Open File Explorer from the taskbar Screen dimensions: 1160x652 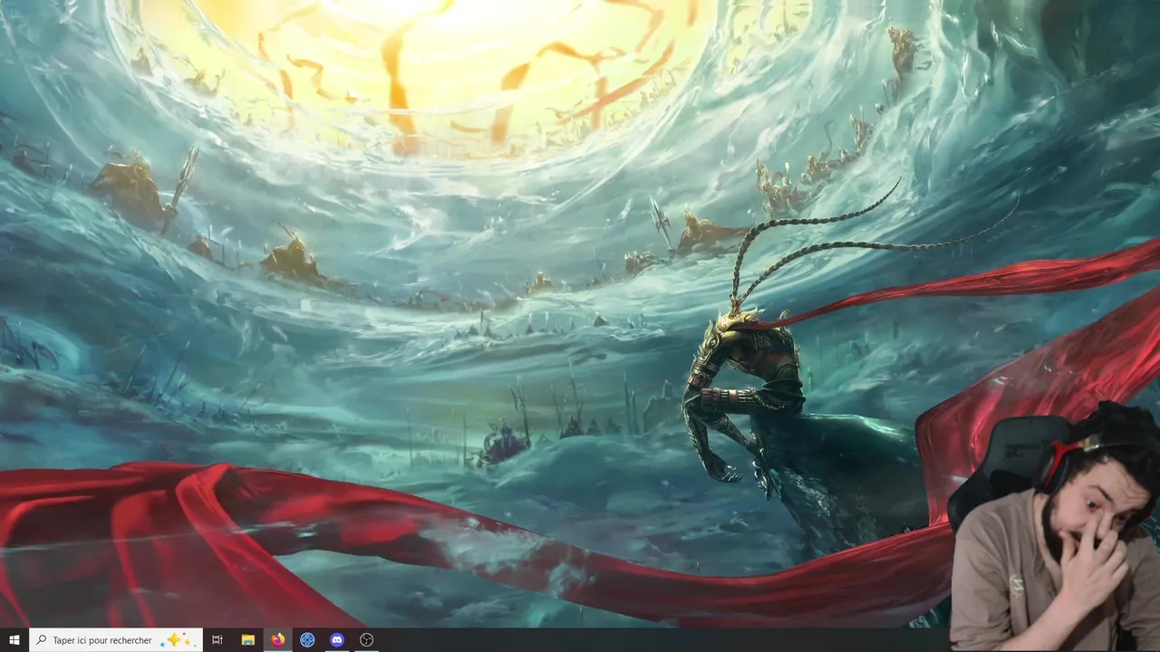click(247, 640)
